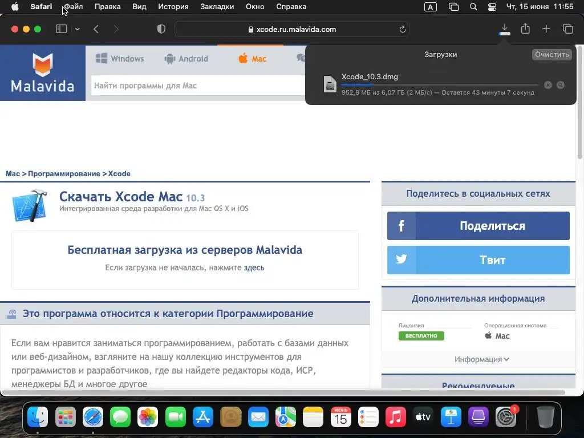This screenshot has width=584, height=438.
Task: Stop the Xcode_10.3.dmg download
Action: pos(548,85)
